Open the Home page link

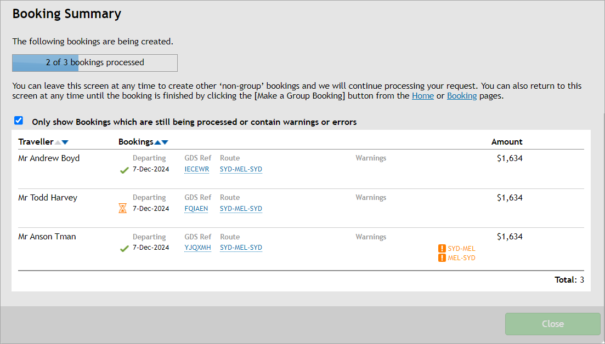pos(423,96)
